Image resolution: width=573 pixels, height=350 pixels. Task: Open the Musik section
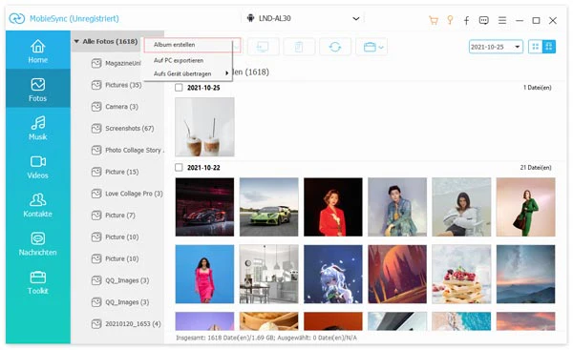click(x=38, y=128)
